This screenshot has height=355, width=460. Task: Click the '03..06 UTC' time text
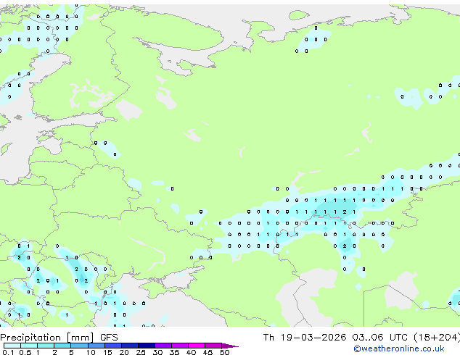coord(380,338)
